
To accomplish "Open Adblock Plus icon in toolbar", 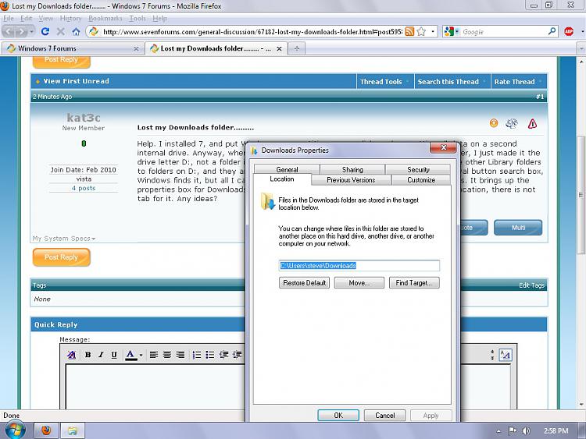I will 569,32.
